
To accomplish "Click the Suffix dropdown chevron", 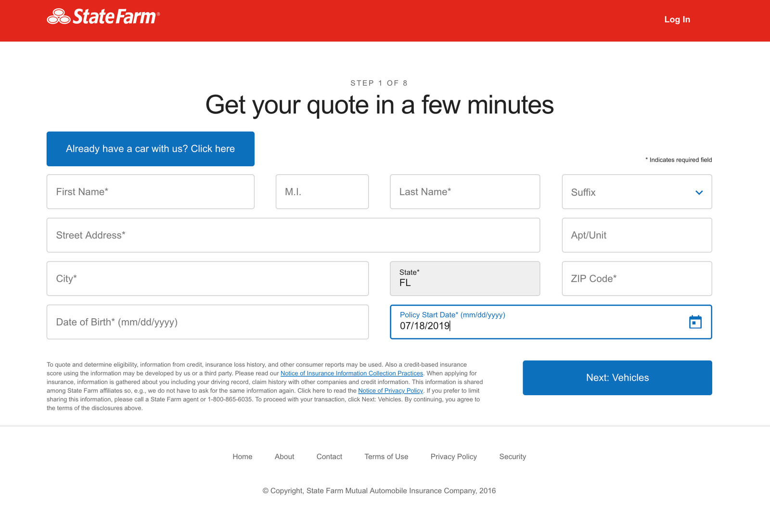I will (x=699, y=192).
